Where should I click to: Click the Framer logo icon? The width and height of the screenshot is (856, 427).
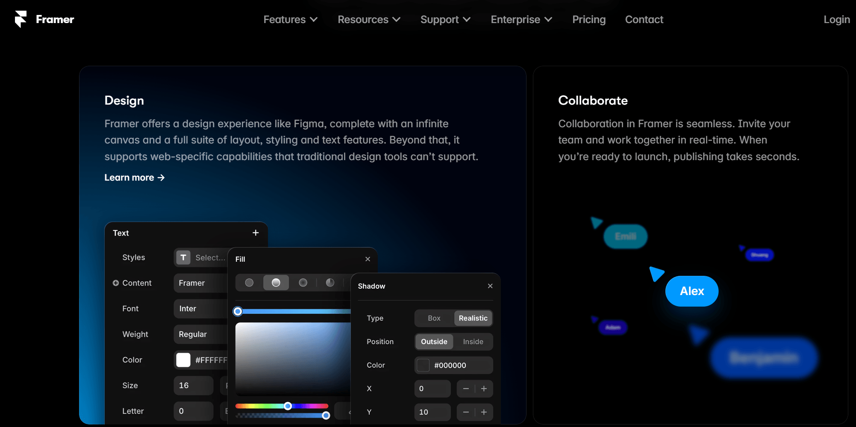[x=21, y=19]
